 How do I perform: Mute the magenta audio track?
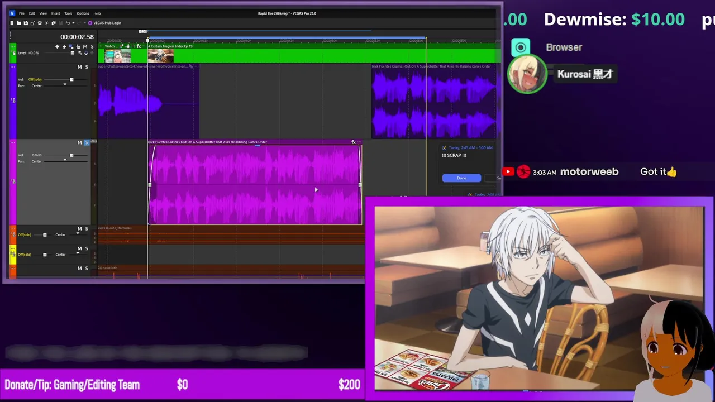79,142
